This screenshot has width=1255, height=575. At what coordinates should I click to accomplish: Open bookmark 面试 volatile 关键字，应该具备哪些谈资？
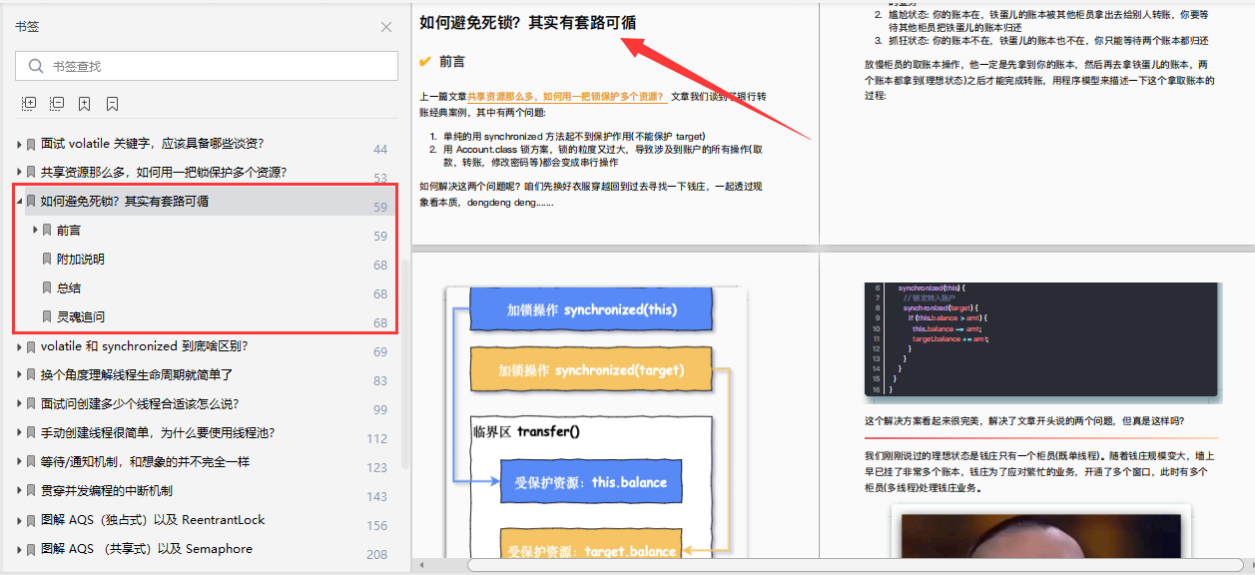pyautogui.click(x=152, y=144)
